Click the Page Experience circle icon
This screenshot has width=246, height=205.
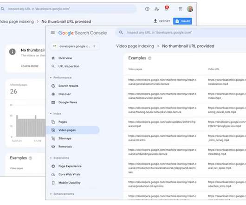tap(53, 166)
